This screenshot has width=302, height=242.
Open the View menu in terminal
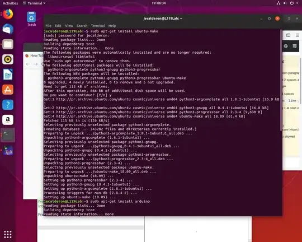point(69,26)
